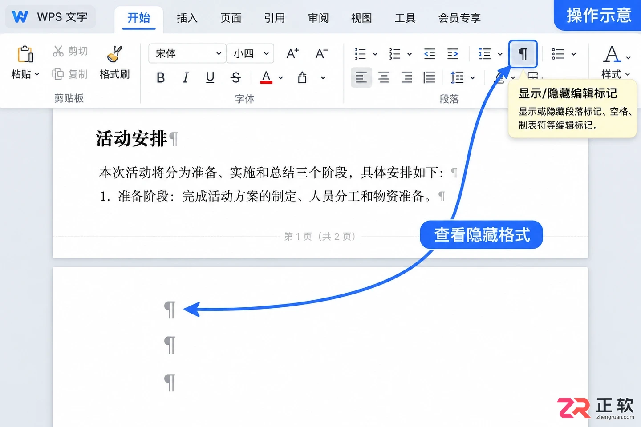Screen dimensions: 641x427
Task: Open the 视图 tab
Action: [361, 18]
